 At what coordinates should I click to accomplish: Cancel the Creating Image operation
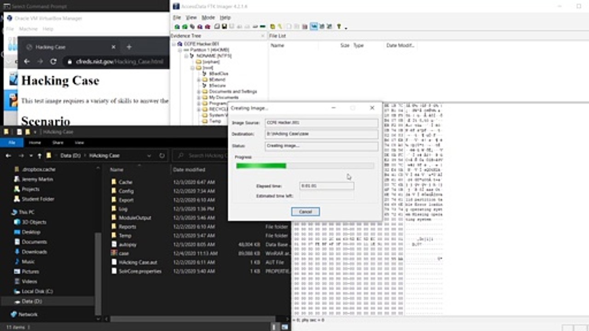pos(306,212)
